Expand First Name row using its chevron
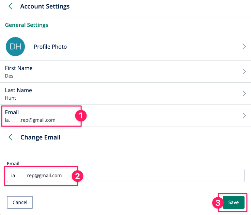This screenshot has width=251, height=215. [244, 71]
